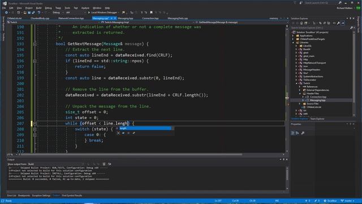This screenshot has width=362, height=204.
Task: Open the x64 platform dropdown
Action: click(x=75, y=12)
